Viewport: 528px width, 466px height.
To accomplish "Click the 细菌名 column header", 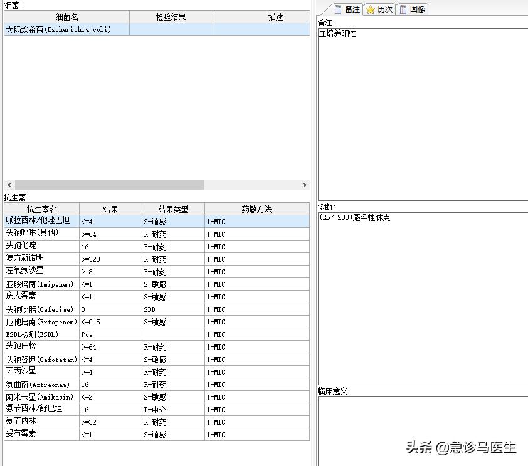I will pos(66,17).
